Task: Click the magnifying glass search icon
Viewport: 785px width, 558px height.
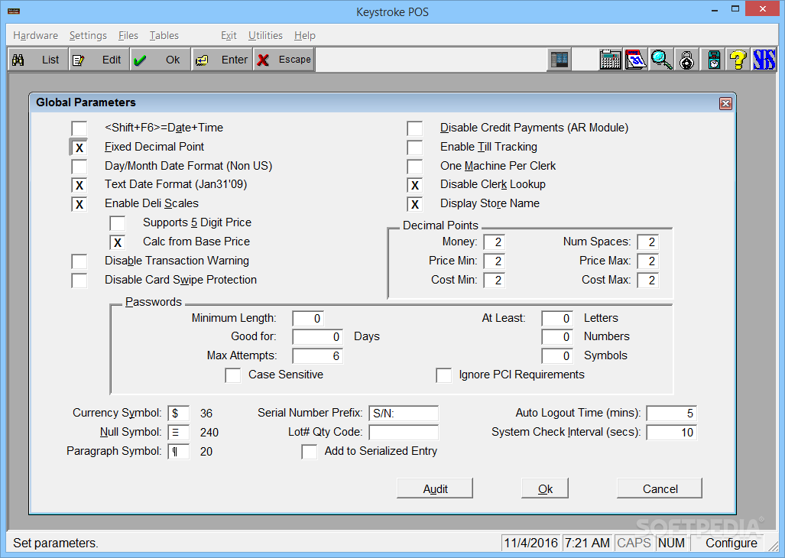Action: tap(661, 60)
